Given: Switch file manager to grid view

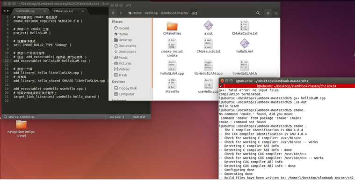Looking at the screenshot, I should [276, 13].
